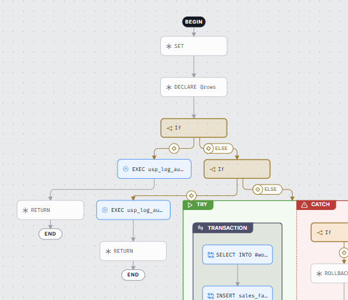This screenshot has height=300, width=348.
Task: Click the swap icon on the TRANSACTION header
Action: (x=200, y=228)
